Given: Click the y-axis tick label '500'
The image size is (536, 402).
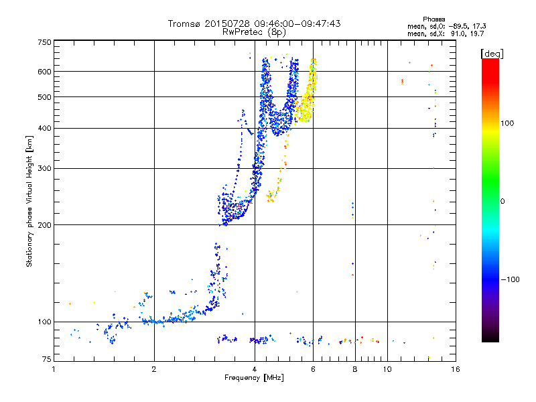Looking at the screenshot, I should point(44,97).
